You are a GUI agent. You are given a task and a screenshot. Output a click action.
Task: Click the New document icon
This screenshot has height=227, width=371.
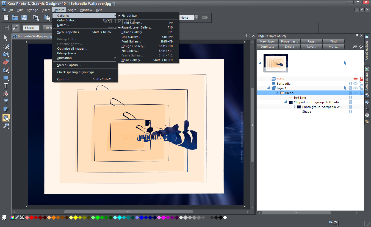[6, 18]
